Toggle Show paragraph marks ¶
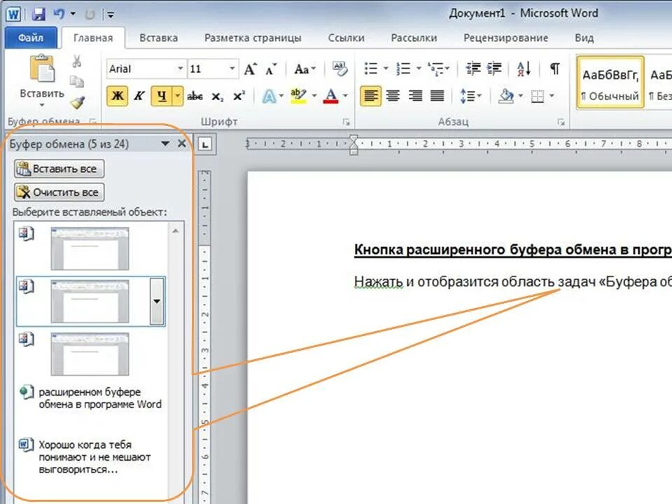This screenshot has width=672, height=504. point(554,69)
